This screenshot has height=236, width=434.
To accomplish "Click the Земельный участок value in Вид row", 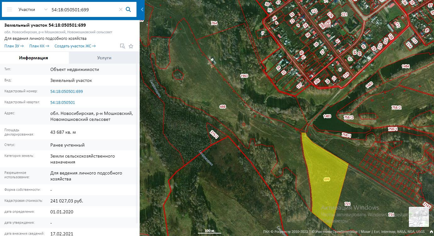I will 71,80.
